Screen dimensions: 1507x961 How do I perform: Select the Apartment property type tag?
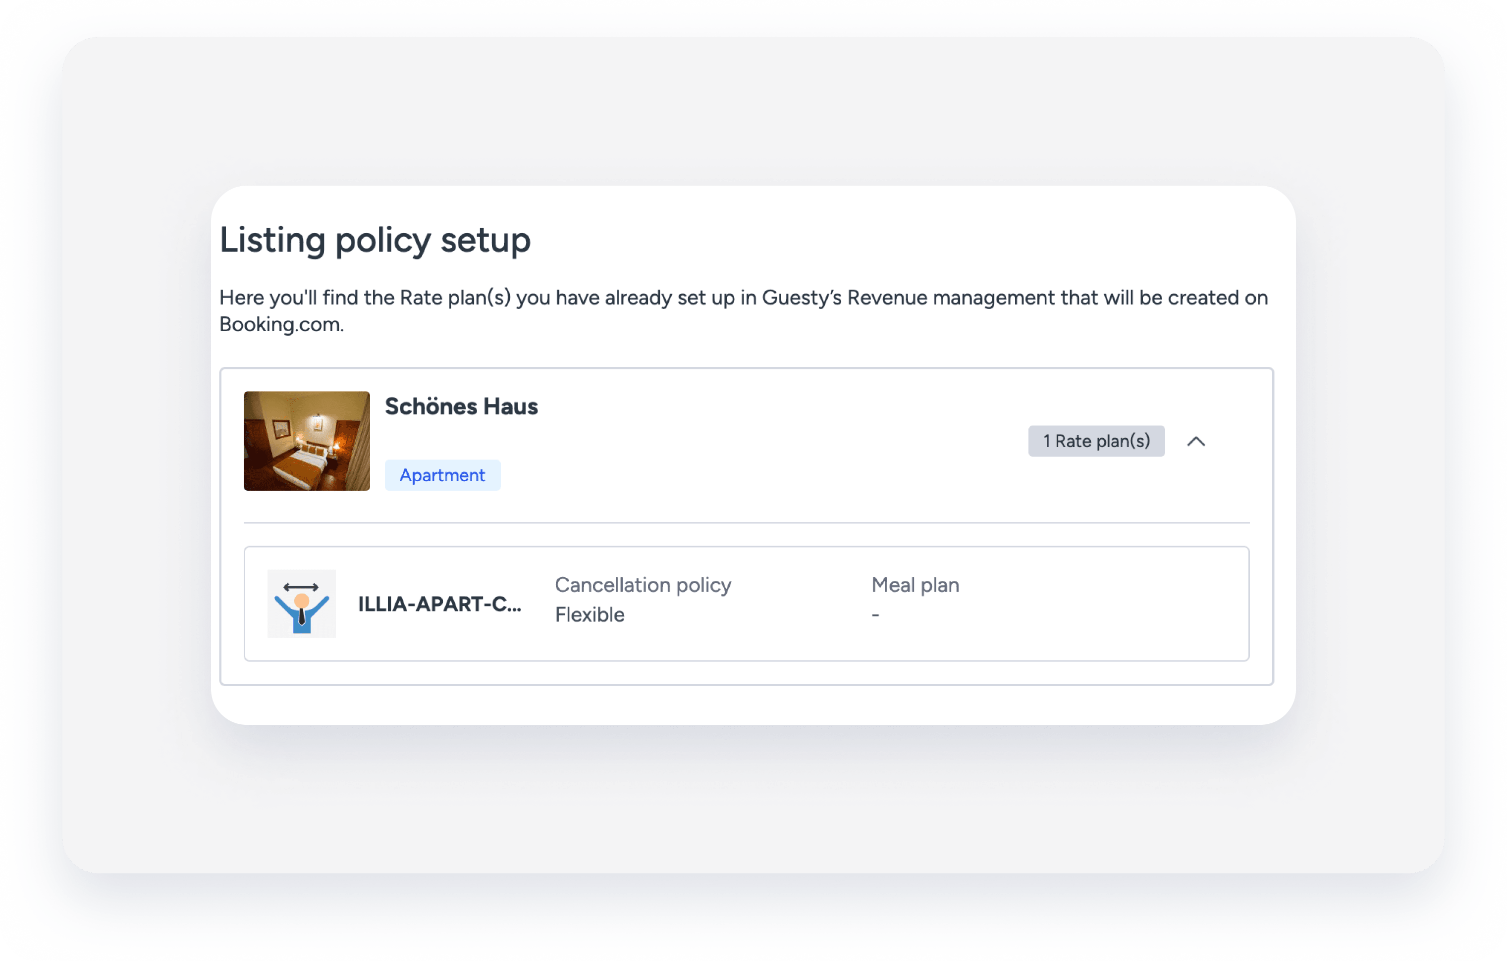pos(442,475)
